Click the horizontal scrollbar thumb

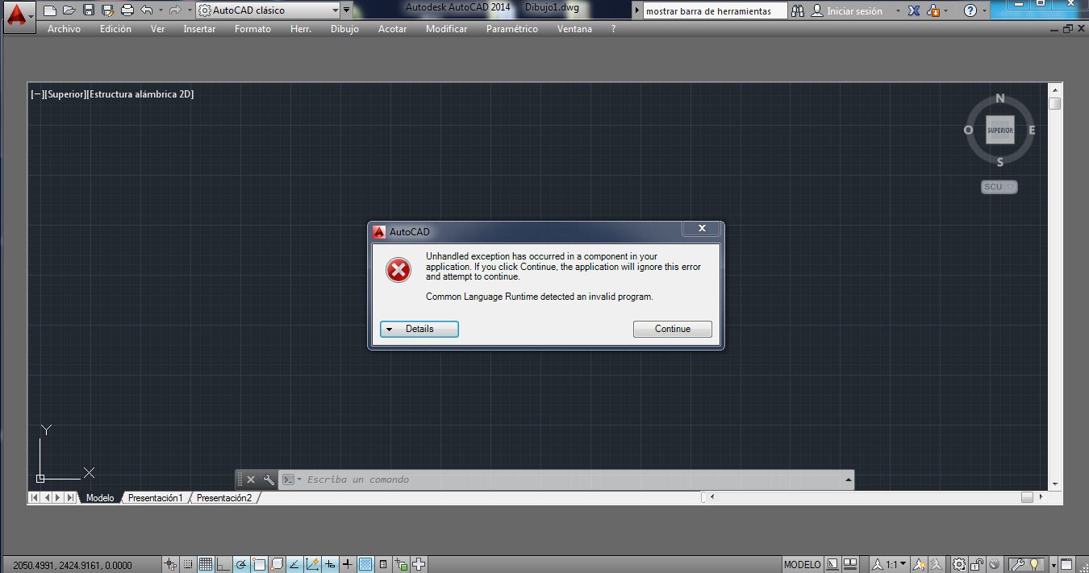click(x=1027, y=498)
